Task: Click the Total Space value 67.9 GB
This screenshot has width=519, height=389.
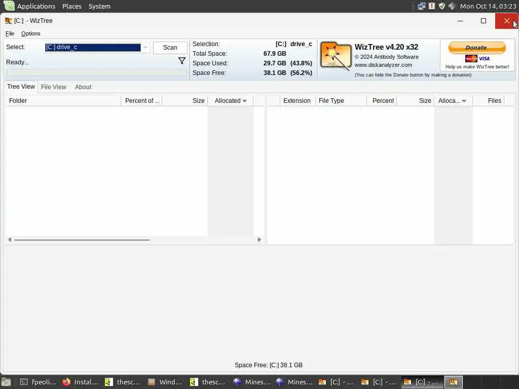Action: coord(275,54)
